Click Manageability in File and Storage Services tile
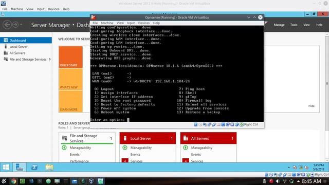 pos(80,147)
